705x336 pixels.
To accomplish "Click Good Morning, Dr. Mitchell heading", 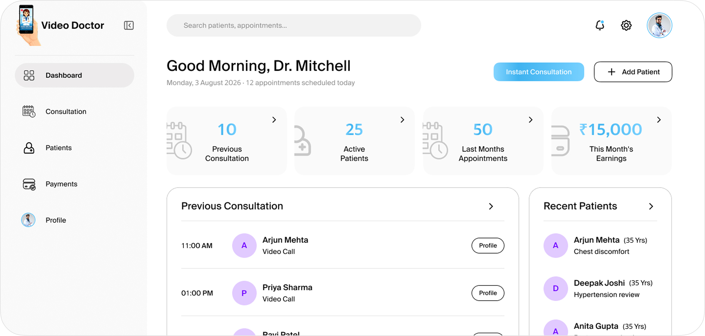I will click(259, 66).
